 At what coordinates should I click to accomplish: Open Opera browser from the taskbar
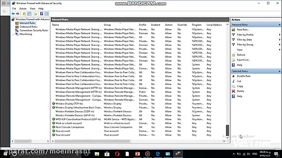(x=117, y=154)
